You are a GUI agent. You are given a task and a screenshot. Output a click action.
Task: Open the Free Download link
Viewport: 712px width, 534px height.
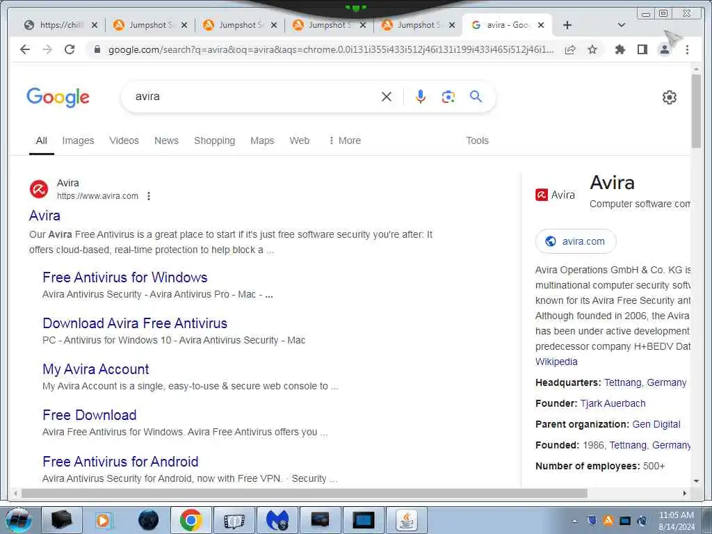click(x=90, y=415)
